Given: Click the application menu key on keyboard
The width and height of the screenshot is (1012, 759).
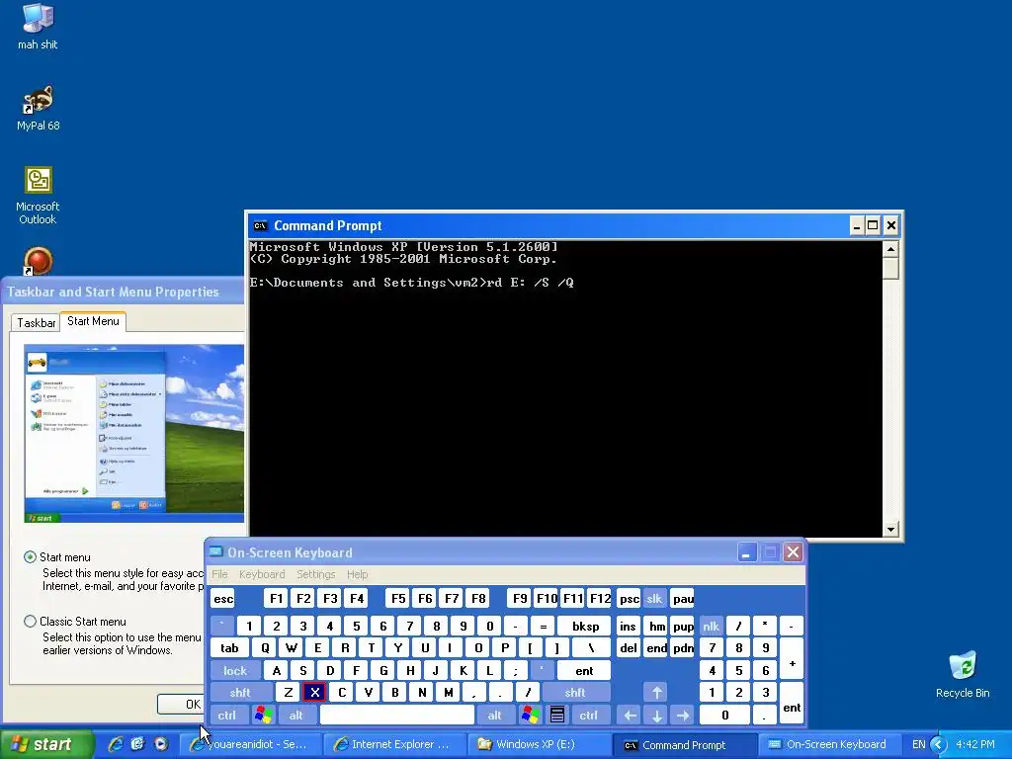Looking at the screenshot, I should click(557, 716).
